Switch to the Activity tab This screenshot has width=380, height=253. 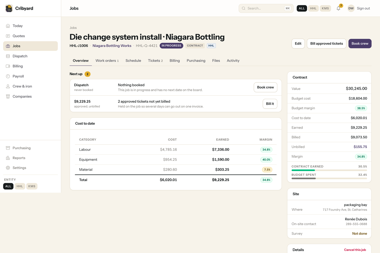233,61
